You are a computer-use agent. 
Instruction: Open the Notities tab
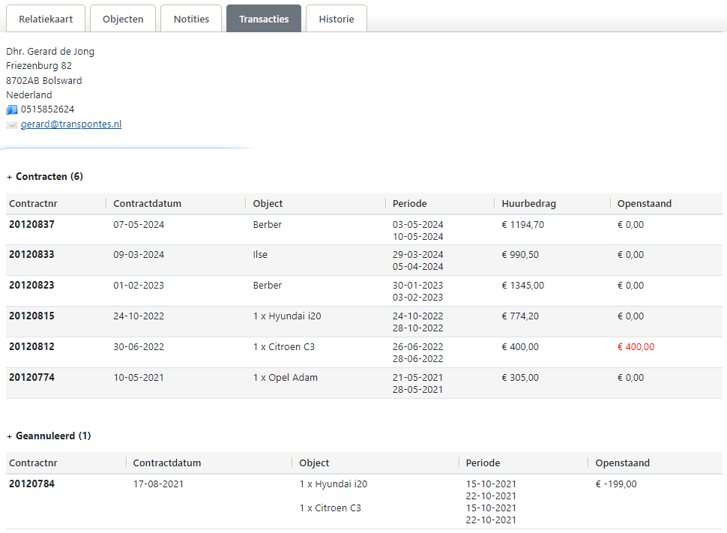click(x=191, y=19)
